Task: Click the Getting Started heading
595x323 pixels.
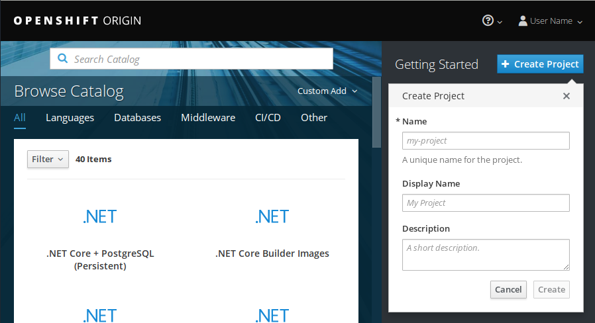Action: pyautogui.click(x=437, y=64)
